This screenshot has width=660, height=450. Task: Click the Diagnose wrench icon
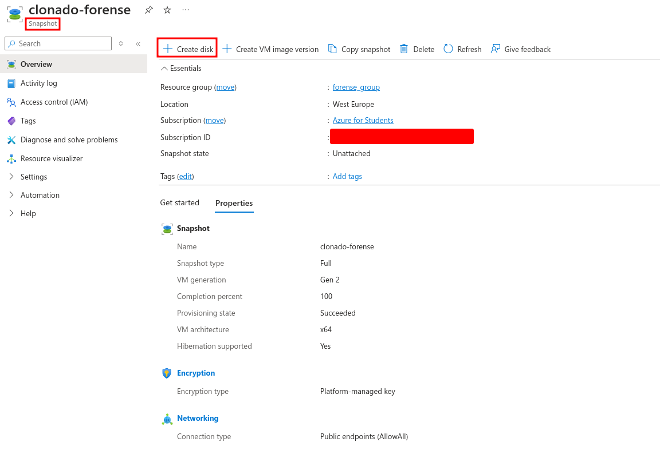click(x=11, y=140)
